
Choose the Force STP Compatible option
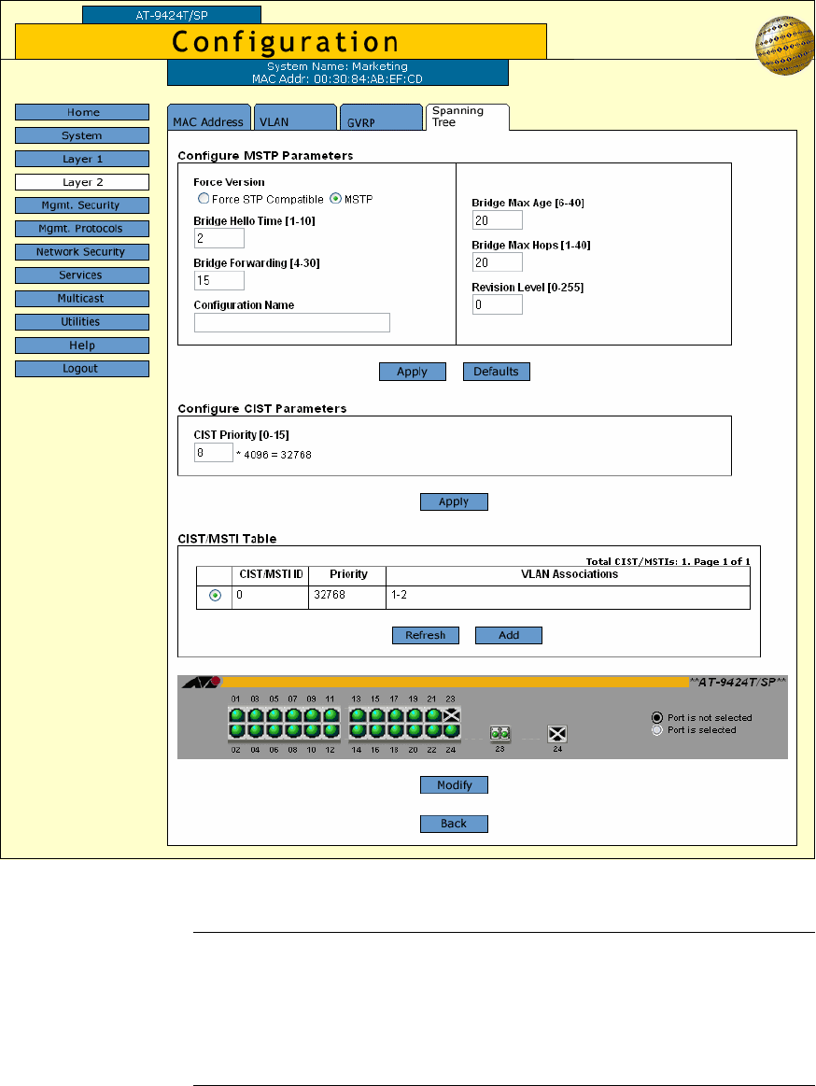pos(204,199)
